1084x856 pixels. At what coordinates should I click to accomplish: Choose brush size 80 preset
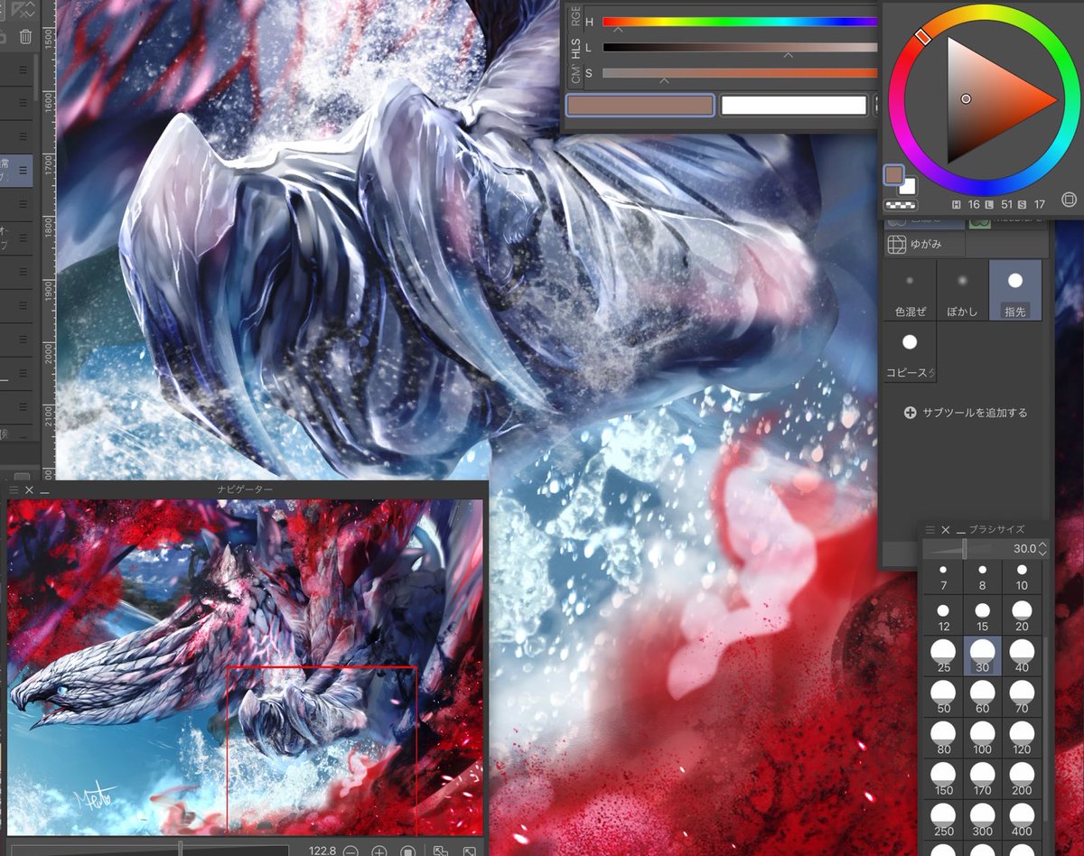click(943, 739)
